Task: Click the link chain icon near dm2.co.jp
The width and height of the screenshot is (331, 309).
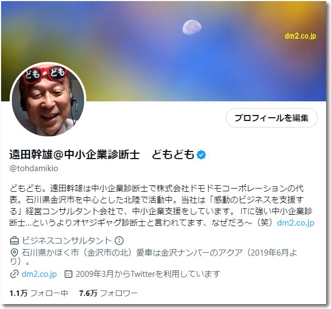Action: (x=14, y=274)
